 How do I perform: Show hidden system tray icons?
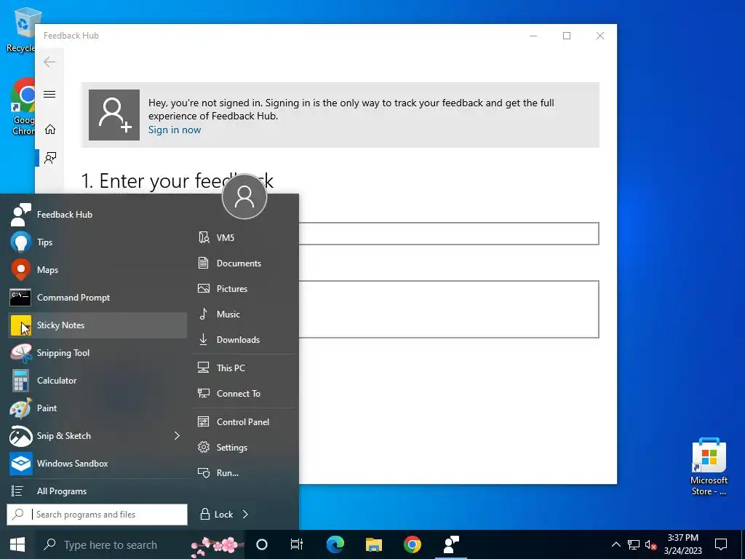615,544
